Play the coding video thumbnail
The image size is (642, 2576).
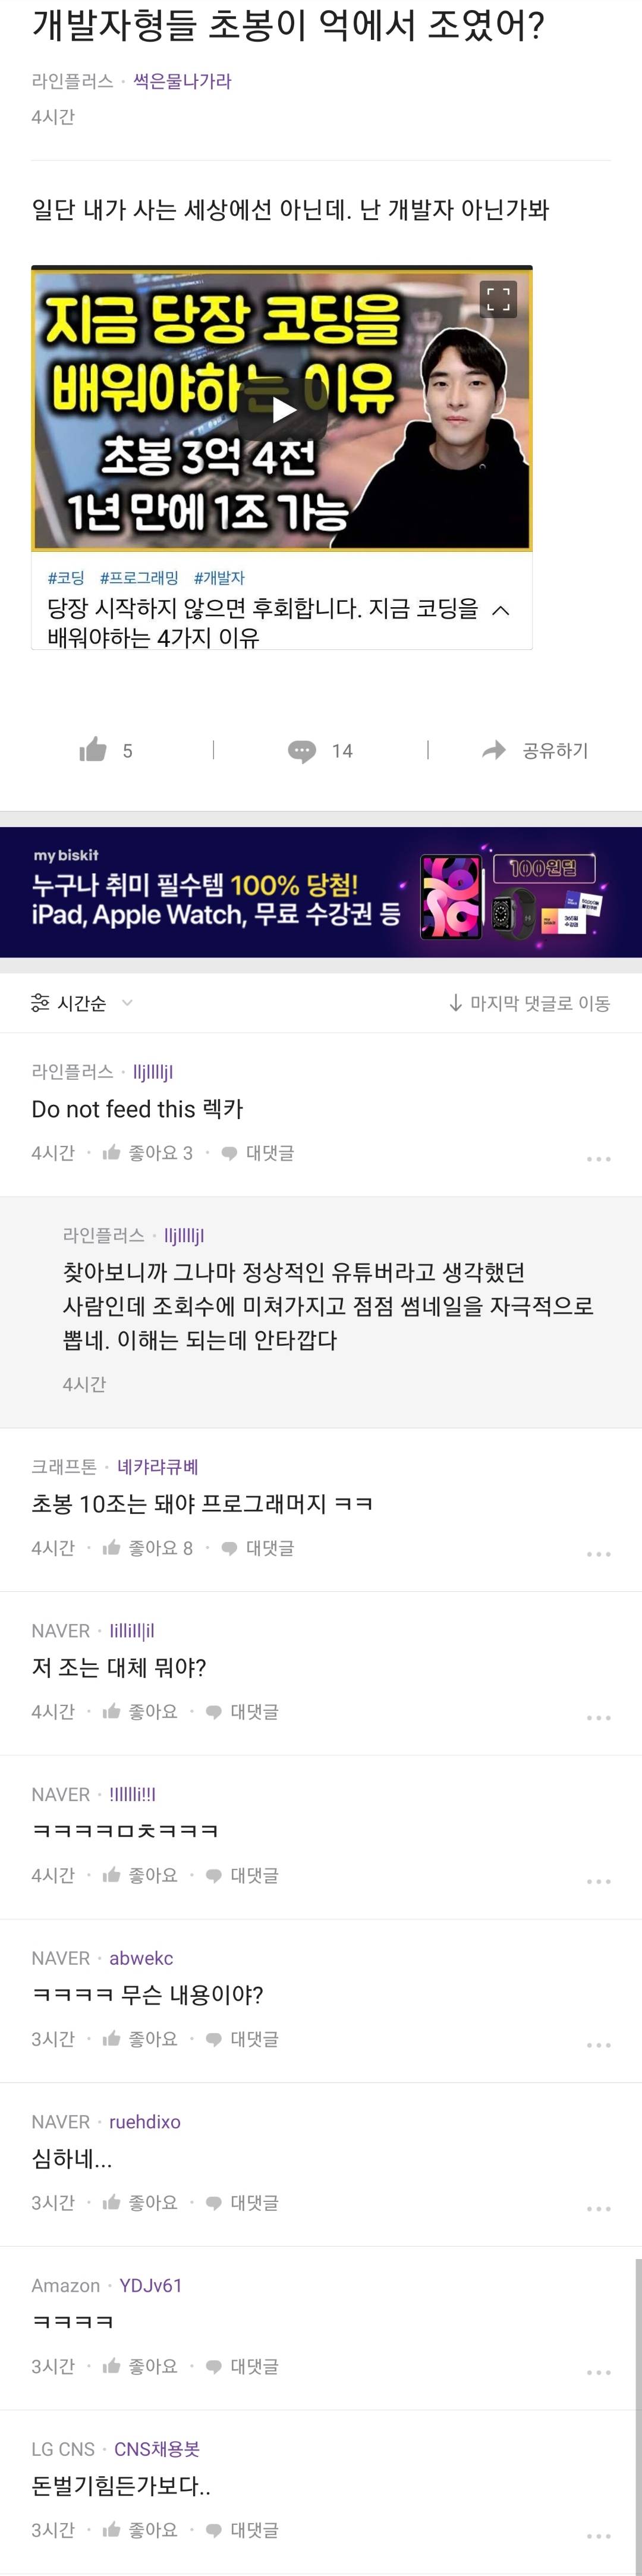pyautogui.click(x=283, y=409)
